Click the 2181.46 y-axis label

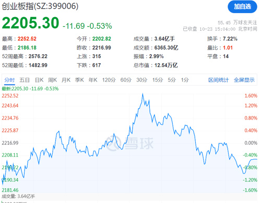tap(10, 190)
